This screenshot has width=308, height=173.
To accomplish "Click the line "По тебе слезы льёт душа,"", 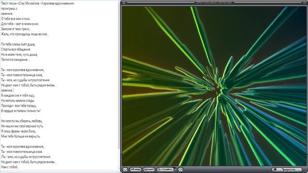I will 18,44.
